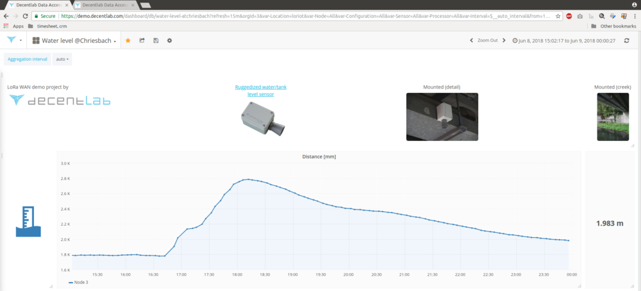Click the Decentlab logo image

coord(60,100)
